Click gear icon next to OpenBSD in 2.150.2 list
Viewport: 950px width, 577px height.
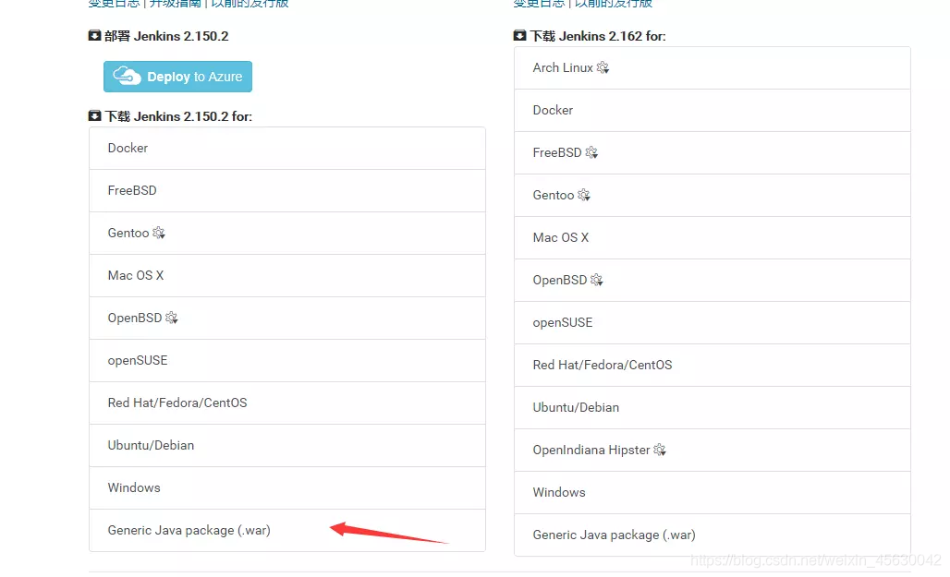pos(172,318)
